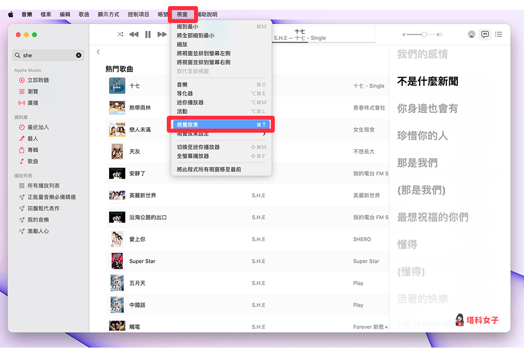Image resolution: width=524 pixels, height=358 pixels.
Task: Open 藝人 in the library
Action: coord(33,138)
